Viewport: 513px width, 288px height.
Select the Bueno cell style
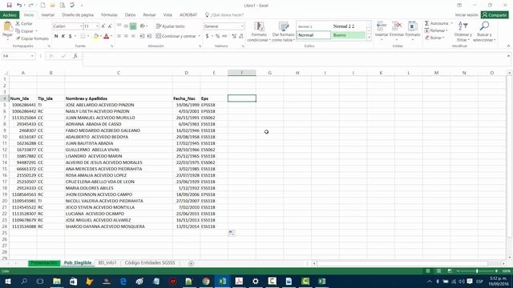coord(349,35)
